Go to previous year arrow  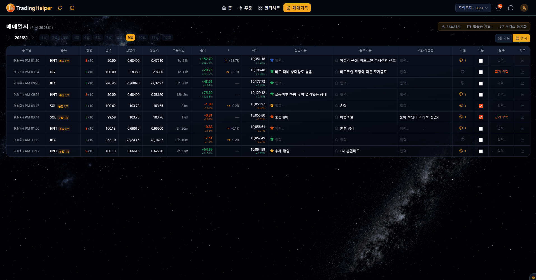(10, 37)
